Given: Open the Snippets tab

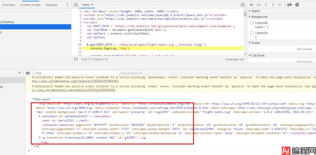Looking at the screenshot, I should [x=51, y=5].
